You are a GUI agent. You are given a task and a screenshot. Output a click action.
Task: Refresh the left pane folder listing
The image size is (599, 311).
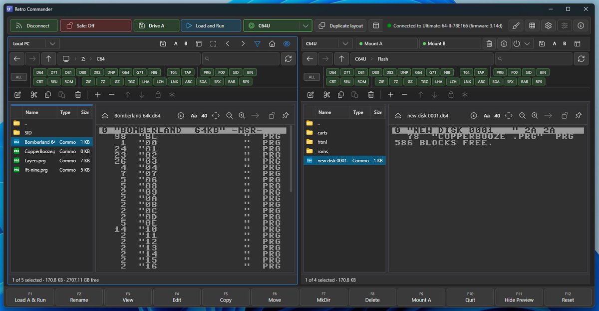coord(288,59)
